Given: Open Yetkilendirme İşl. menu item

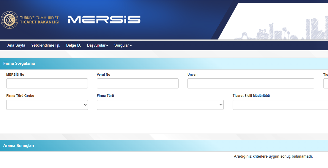Looking at the screenshot, I should [45, 45].
